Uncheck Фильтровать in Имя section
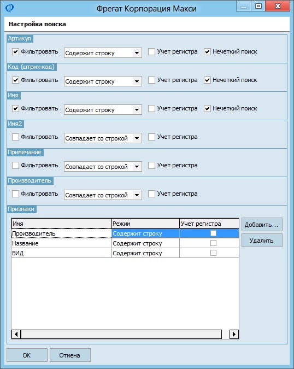294x369 pixels. coord(15,108)
